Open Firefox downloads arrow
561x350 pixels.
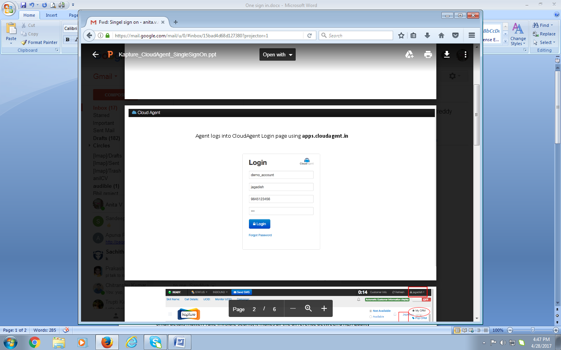click(x=427, y=35)
